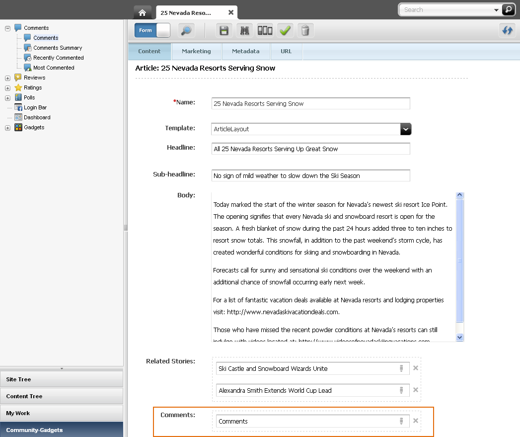520x437 pixels.
Task: Click the magnifier preview icon
Action: 186,30
